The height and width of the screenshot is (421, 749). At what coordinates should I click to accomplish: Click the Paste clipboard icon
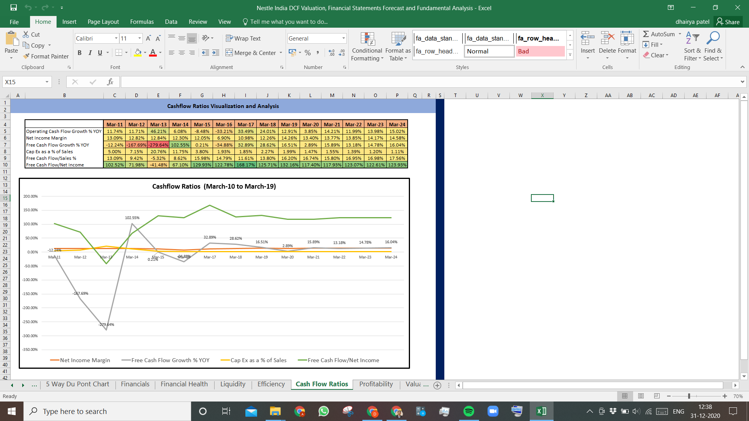click(x=11, y=39)
